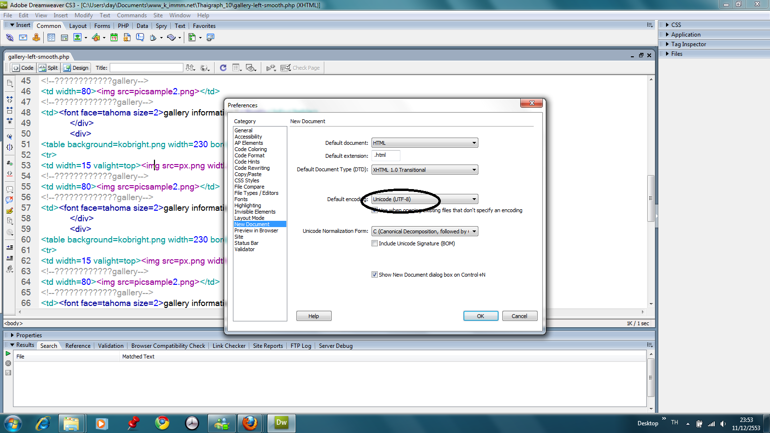Viewport: 770px width, 433px height.
Task: Open Firefox from the taskbar
Action: [x=250, y=423]
